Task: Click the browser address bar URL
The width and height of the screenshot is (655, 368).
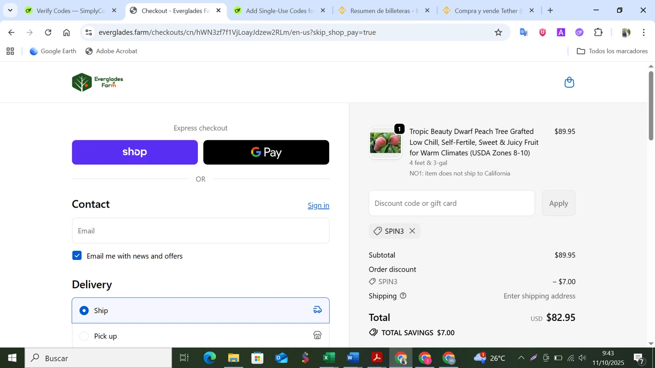Action: (x=237, y=32)
